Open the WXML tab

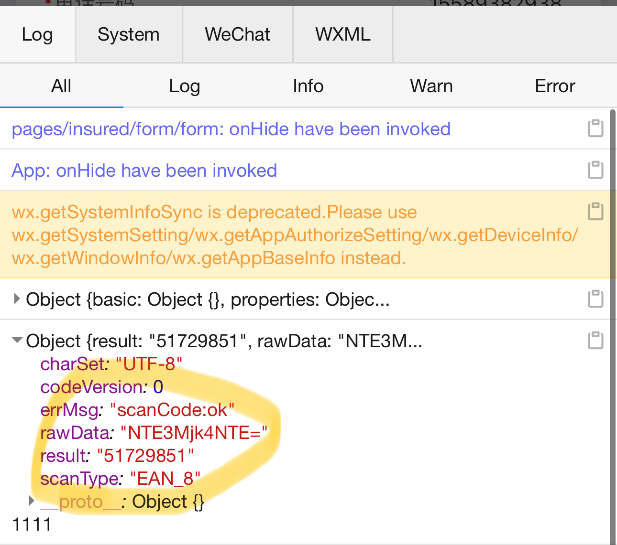pos(342,34)
